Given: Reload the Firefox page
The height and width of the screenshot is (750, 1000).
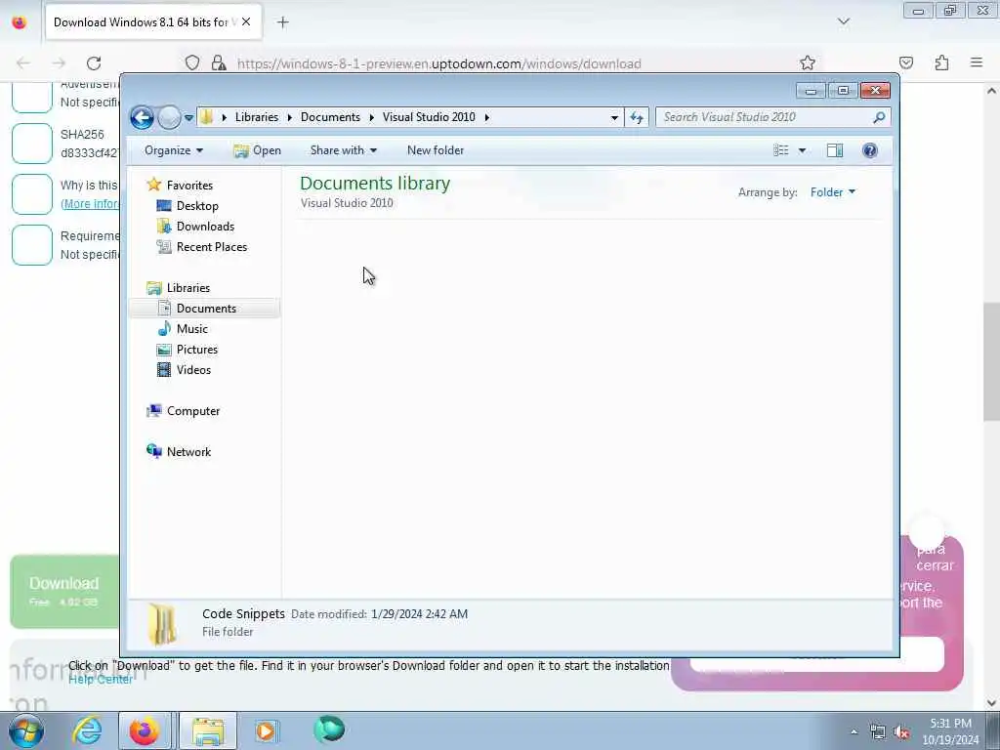Looking at the screenshot, I should [94, 63].
